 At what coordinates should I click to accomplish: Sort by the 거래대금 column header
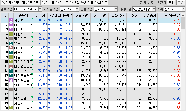pos(134,15)
